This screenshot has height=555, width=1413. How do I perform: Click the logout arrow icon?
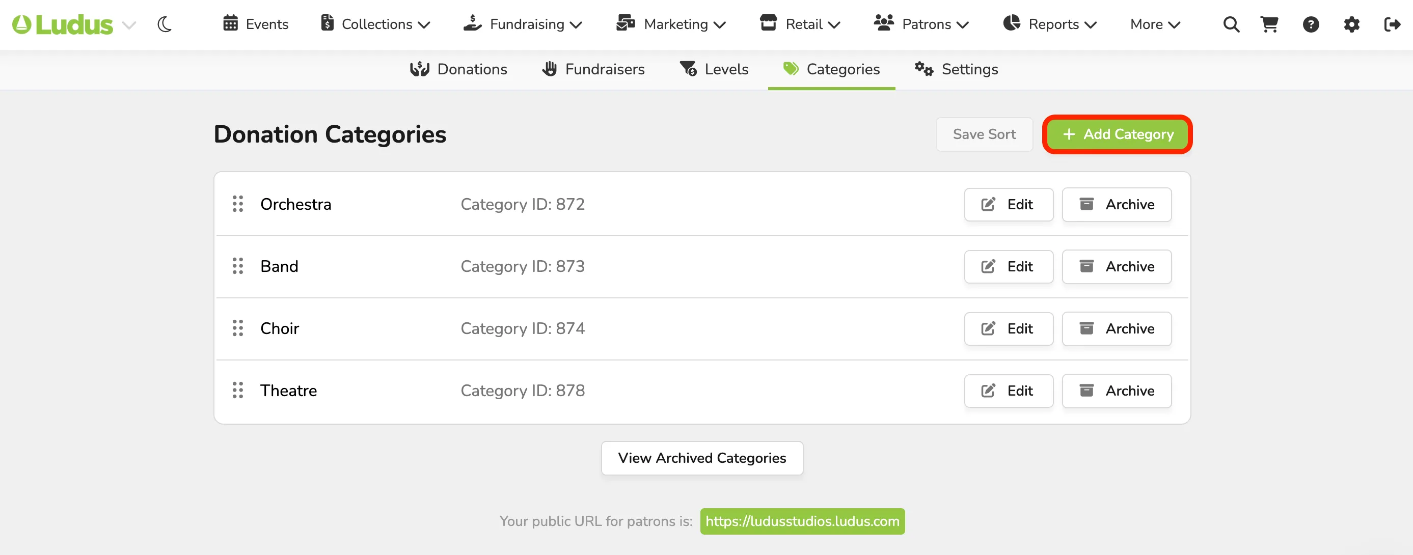pos(1392,24)
